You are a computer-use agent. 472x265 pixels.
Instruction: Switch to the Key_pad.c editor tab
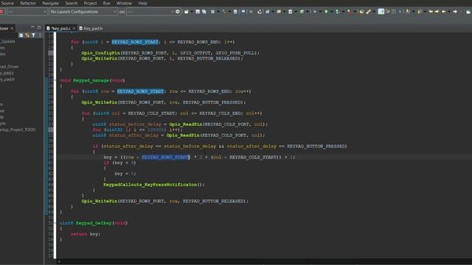pyautogui.click(x=60, y=28)
